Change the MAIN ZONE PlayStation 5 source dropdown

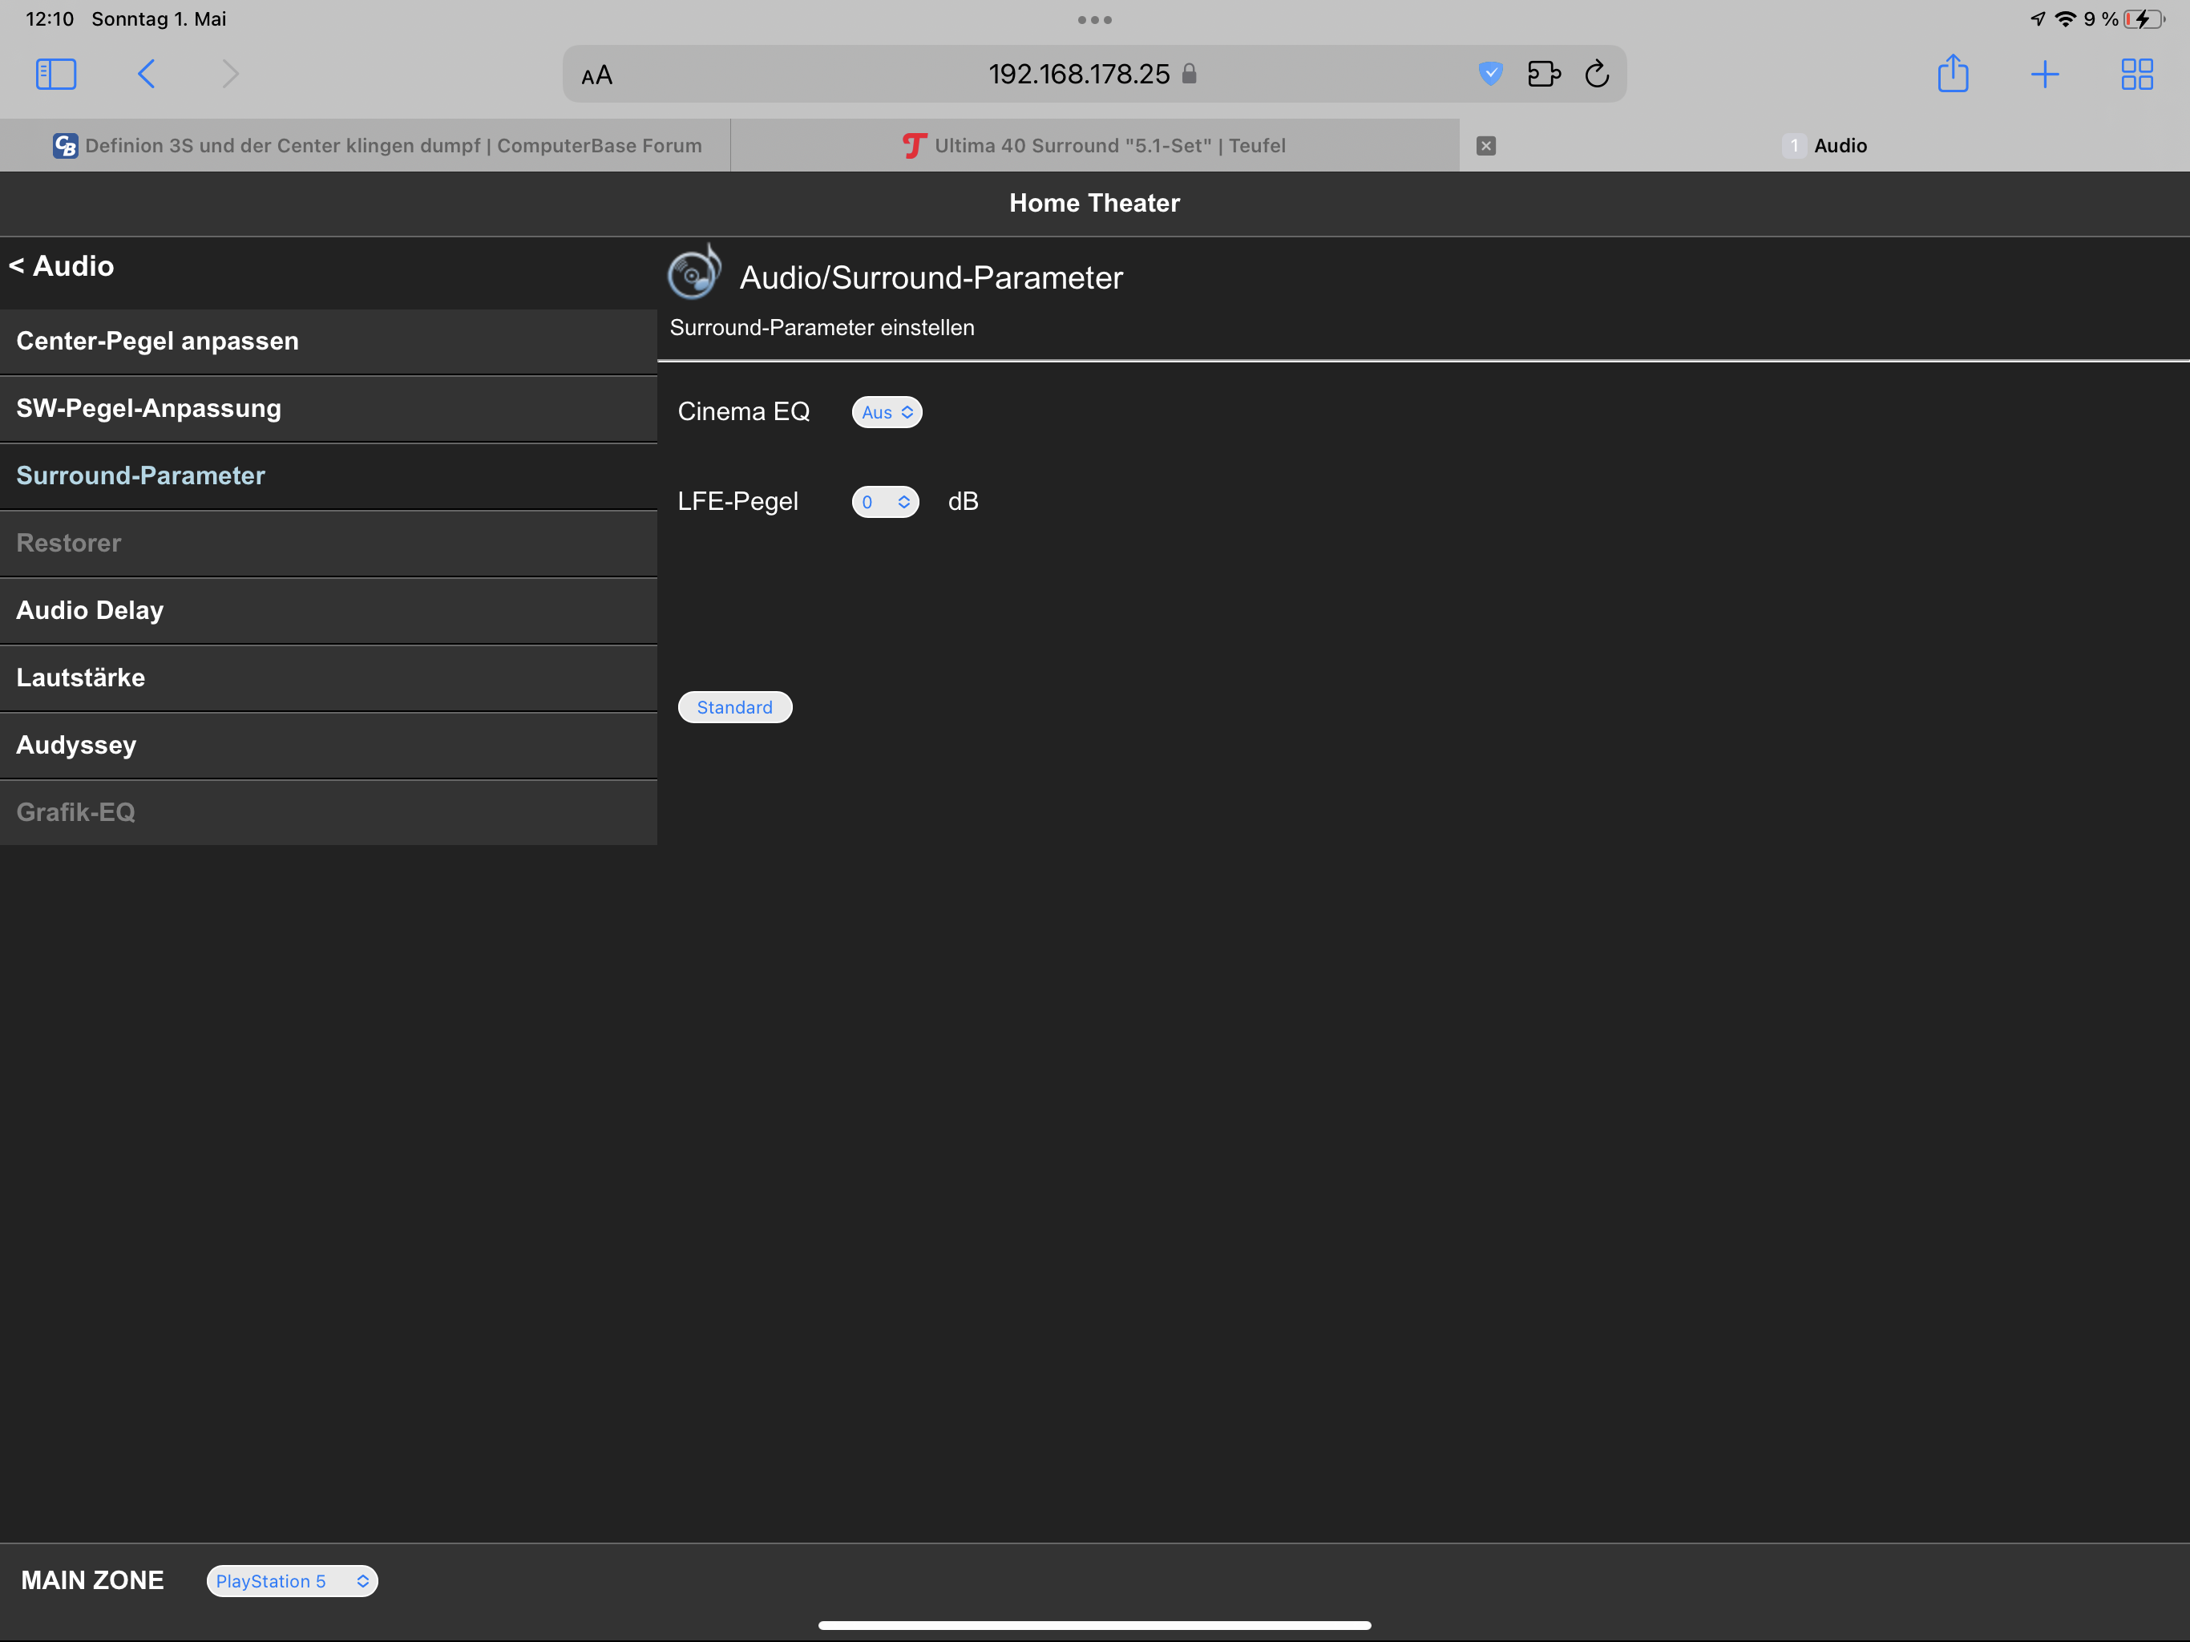pos(292,1580)
